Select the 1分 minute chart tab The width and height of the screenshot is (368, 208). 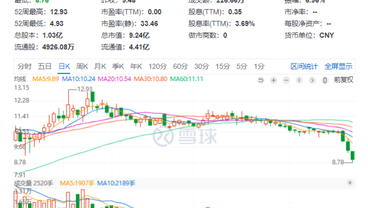pyautogui.click(x=259, y=66)
